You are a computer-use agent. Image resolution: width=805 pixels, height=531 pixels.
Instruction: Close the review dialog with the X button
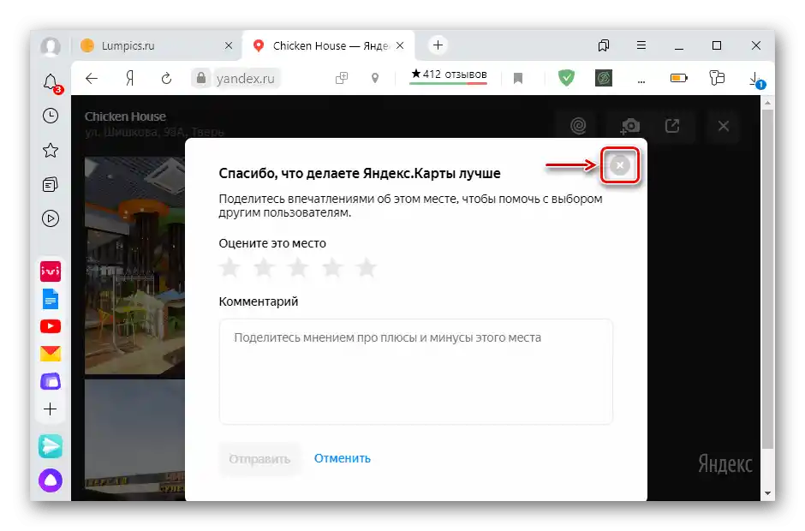620,165
